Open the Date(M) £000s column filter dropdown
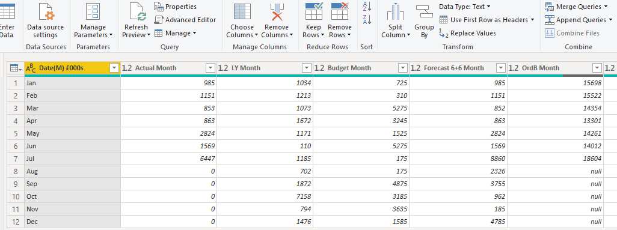This screenshot has height=230, width=617. point(114,68)
